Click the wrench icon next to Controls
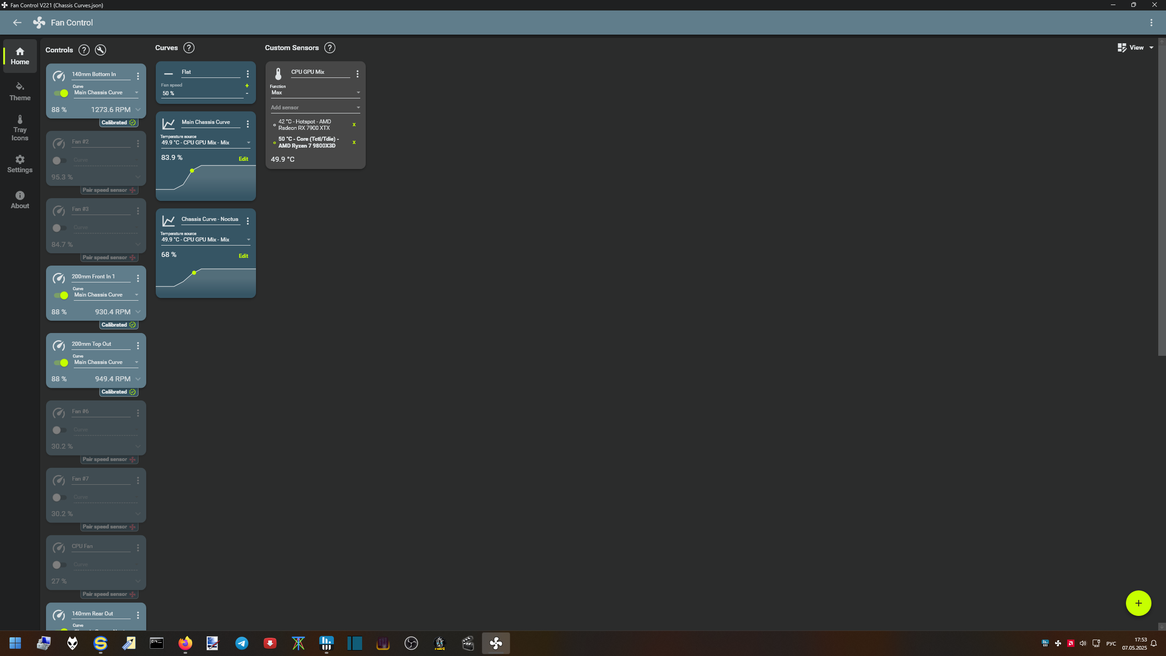The image size is (1166, 656). (100, 50)
